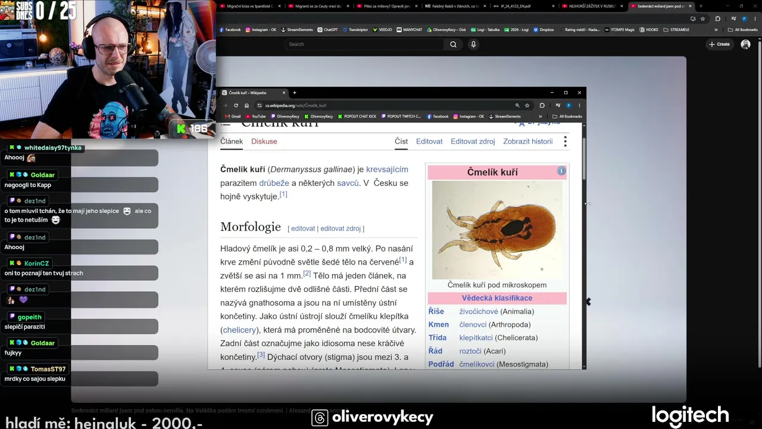Open Wikipedia article tools vertical dots menu
Viewport: 762px width, 429px height.
pos(565,142)
